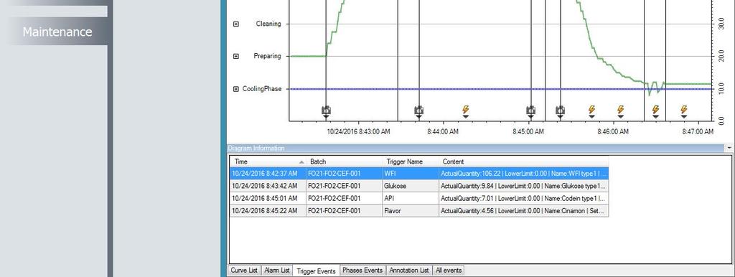735x277 pixels.
Task: Select the Glukose trigger row
Action: (419, 186)
